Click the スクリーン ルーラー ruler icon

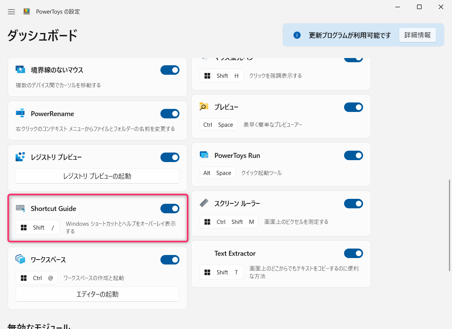click(204, 203)
